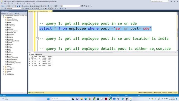Click New Query in the toolbar
Viewport: 179px width, 101px height.
click(x=25, y=6)
